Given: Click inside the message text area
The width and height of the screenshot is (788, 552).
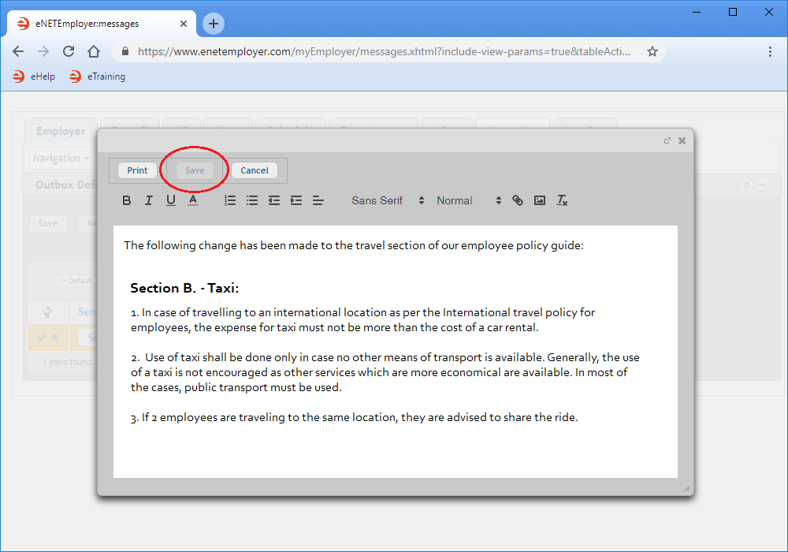Looking at the screenshot, I should point(394,449).
